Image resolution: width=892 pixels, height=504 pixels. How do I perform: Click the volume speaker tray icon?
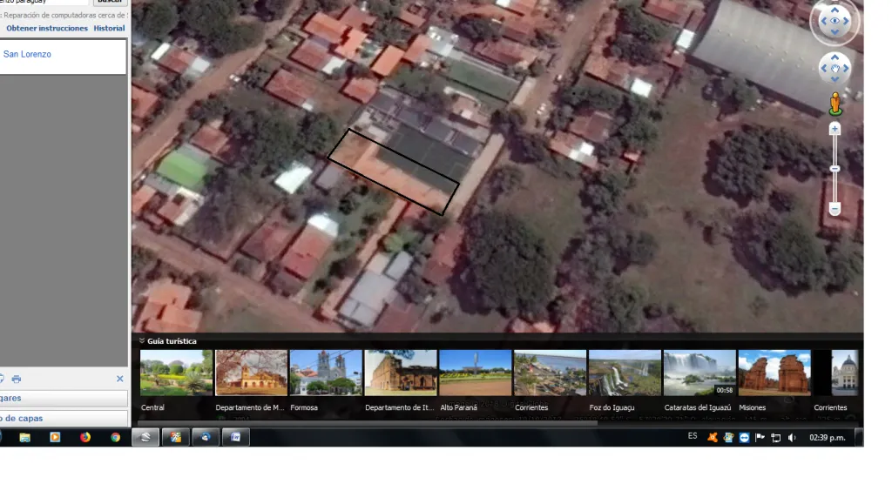[792, 438]
